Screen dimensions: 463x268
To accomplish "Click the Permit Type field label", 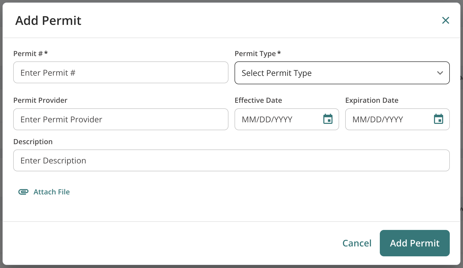I will 257,54.
